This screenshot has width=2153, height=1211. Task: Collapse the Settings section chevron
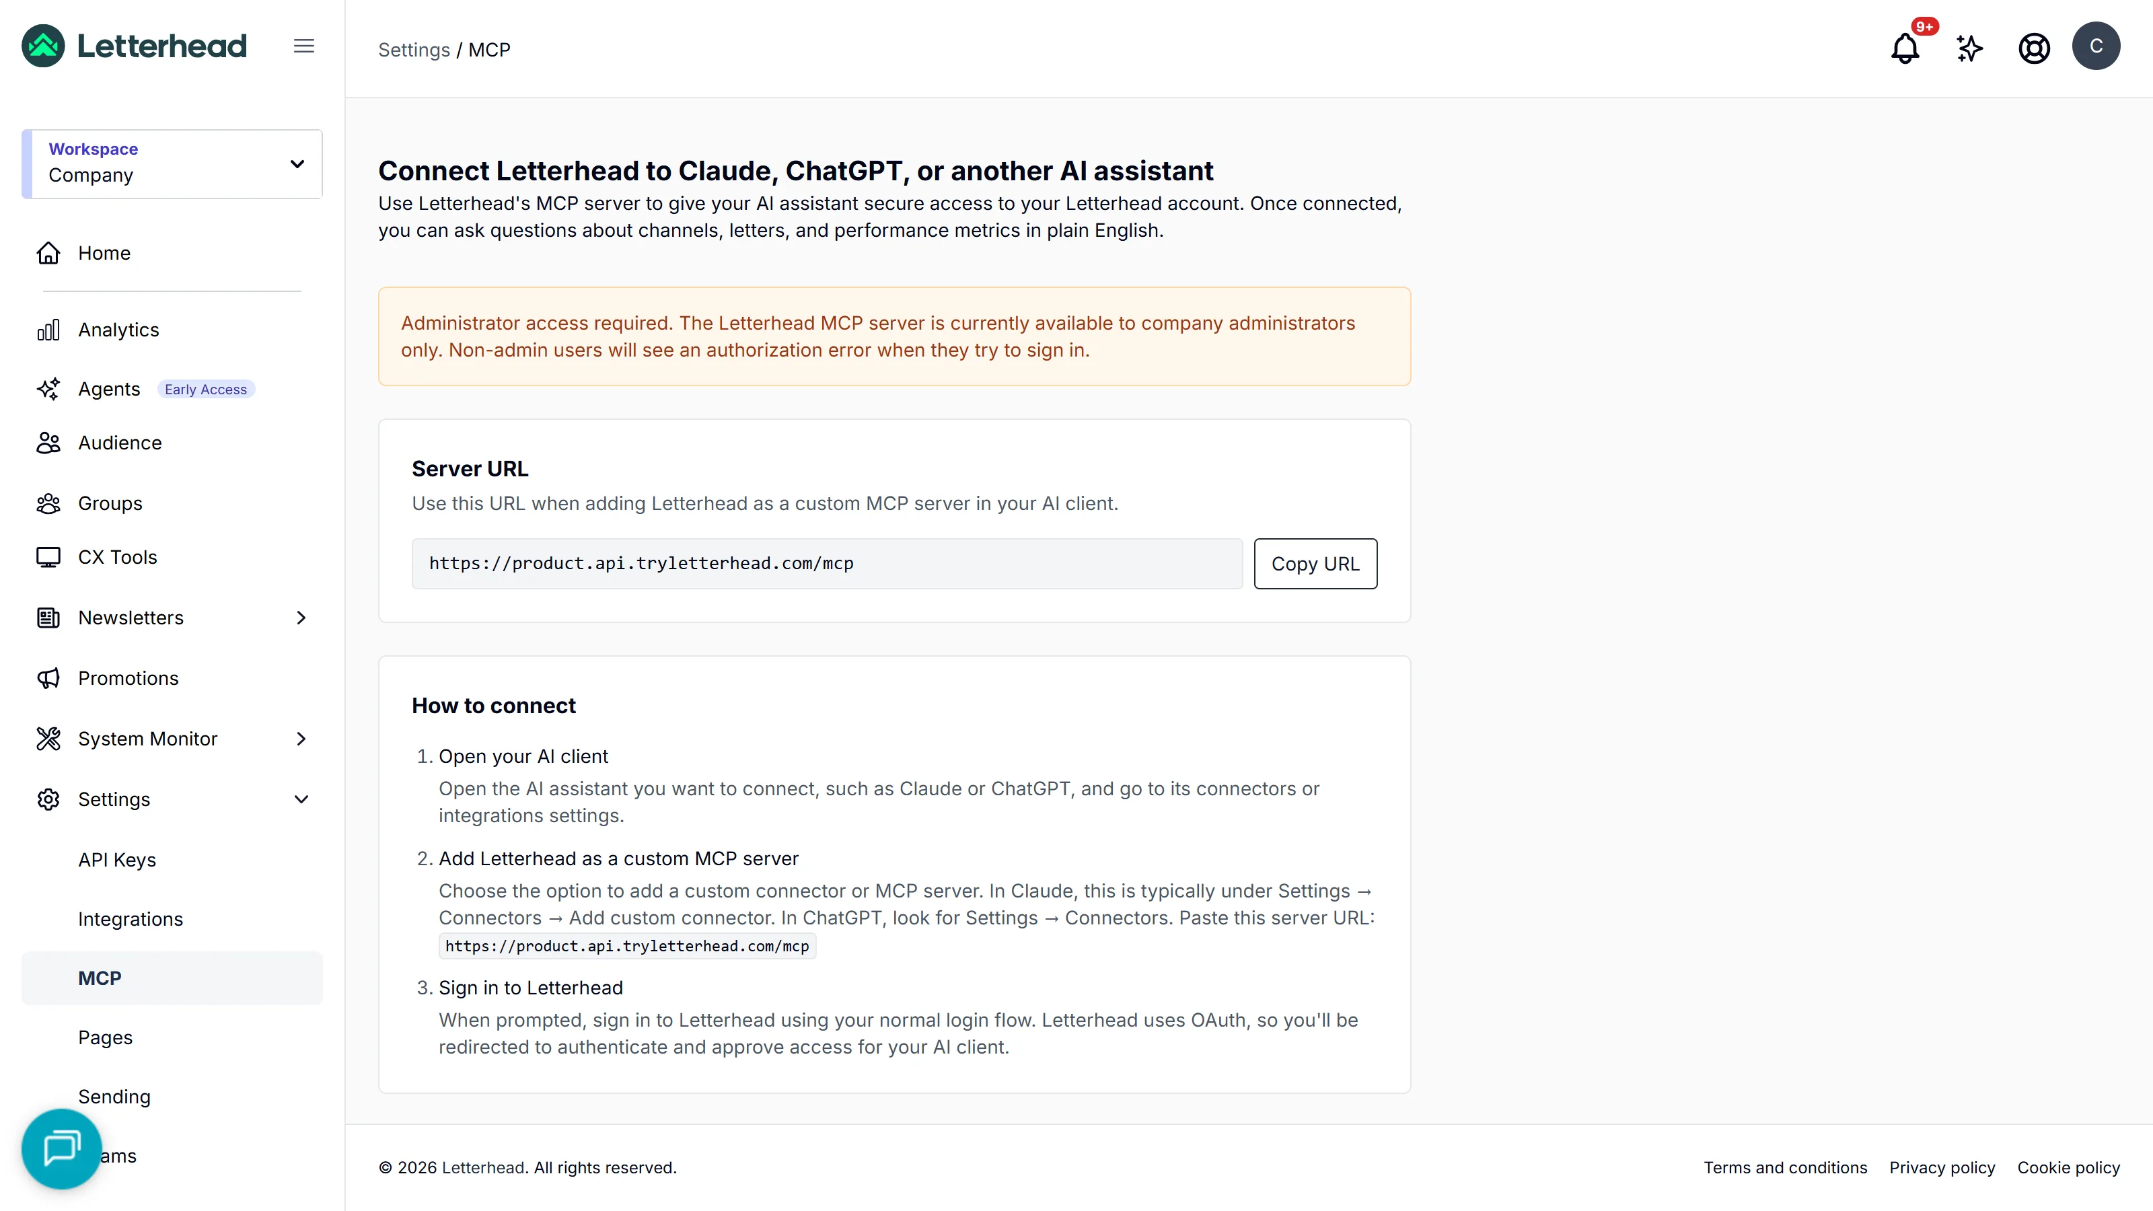pos(301,800)
